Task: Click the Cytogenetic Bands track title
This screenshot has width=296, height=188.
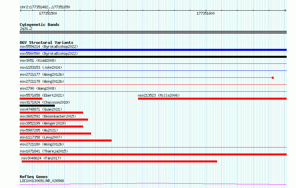Action: point(40,25)
